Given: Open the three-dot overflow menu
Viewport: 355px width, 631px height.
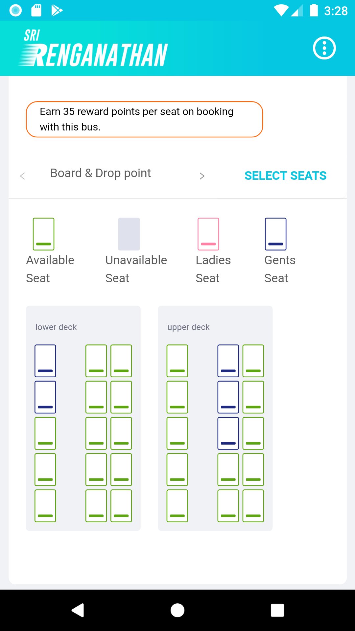Looking at the screenshot, I should 324,48.
